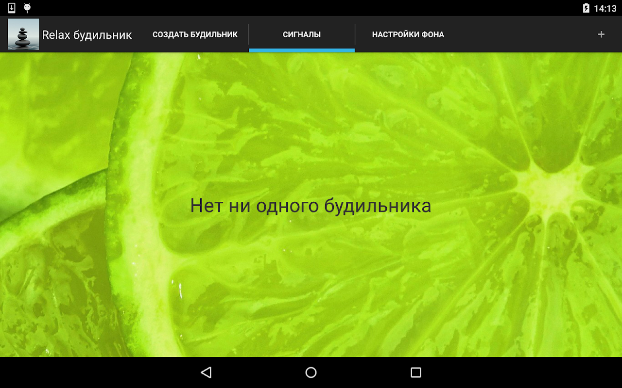Image resolution: width=622 pixels, height=388 pixels.
Task: Open the Создать будильник tab
Action: click(195, 34)
